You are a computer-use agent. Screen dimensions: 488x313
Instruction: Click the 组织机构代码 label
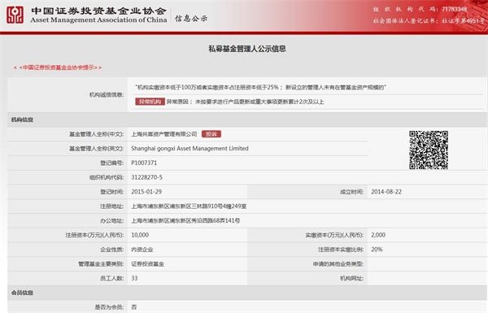click(x=107, y=177)
